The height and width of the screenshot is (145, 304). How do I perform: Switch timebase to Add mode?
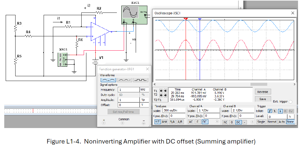(x=165, y=122)
